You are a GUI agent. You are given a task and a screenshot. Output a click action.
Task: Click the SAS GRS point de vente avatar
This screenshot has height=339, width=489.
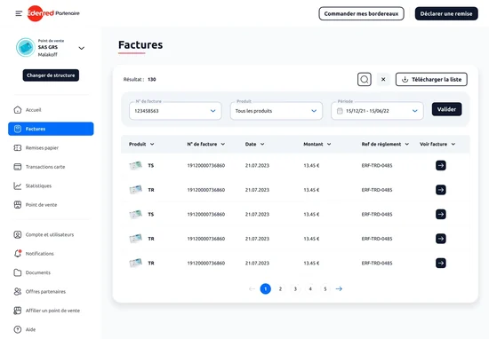click(x=26, y=48)
